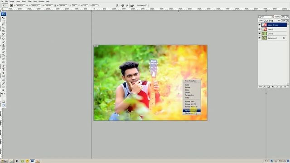Select the Eraser tool
Image resolution: width=290 pixels, height=163 pixels.
pos(3,53)
